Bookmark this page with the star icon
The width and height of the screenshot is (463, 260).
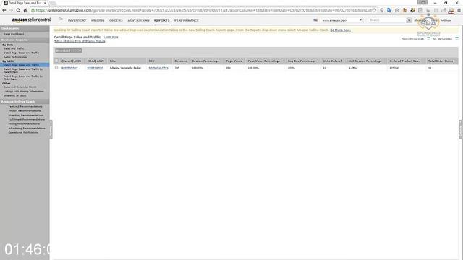point(375,10)
